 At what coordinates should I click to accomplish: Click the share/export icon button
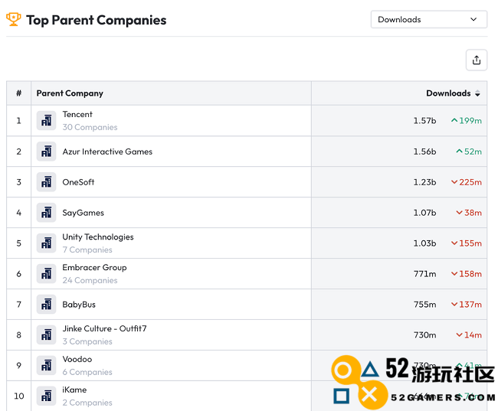[477, 60]
